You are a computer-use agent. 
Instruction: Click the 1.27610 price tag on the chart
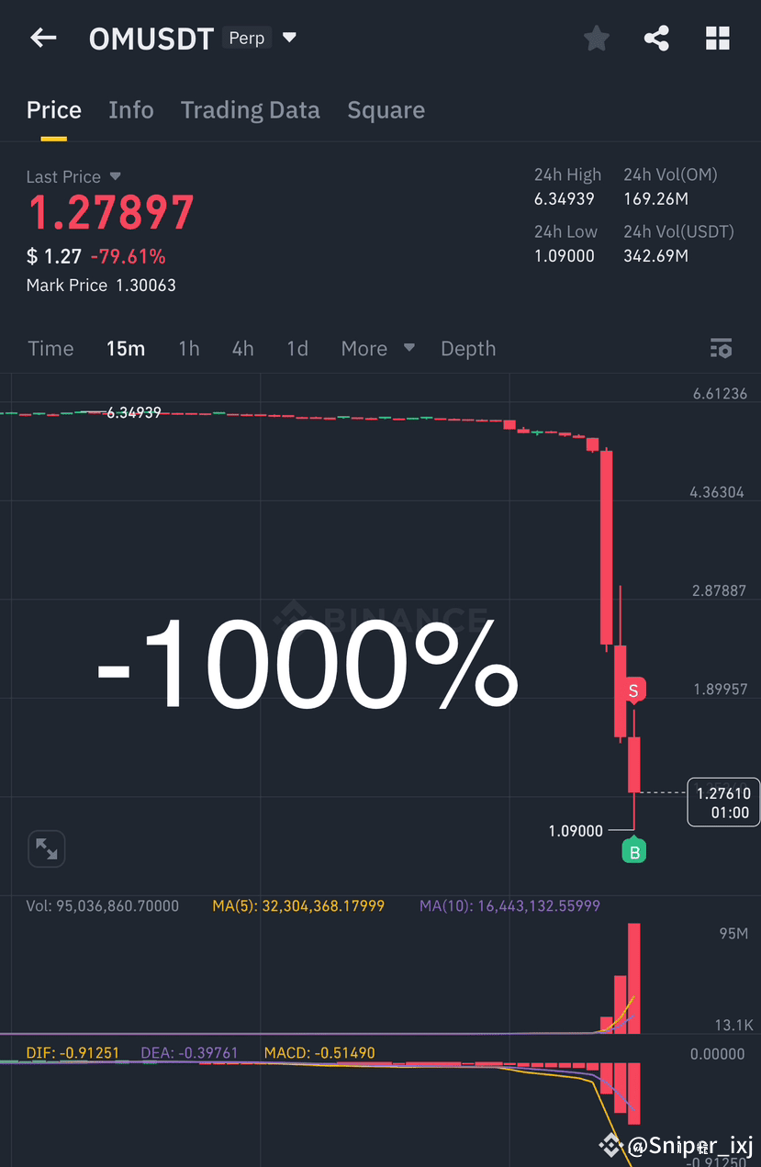pyautogui.click(x=722, y=802)
